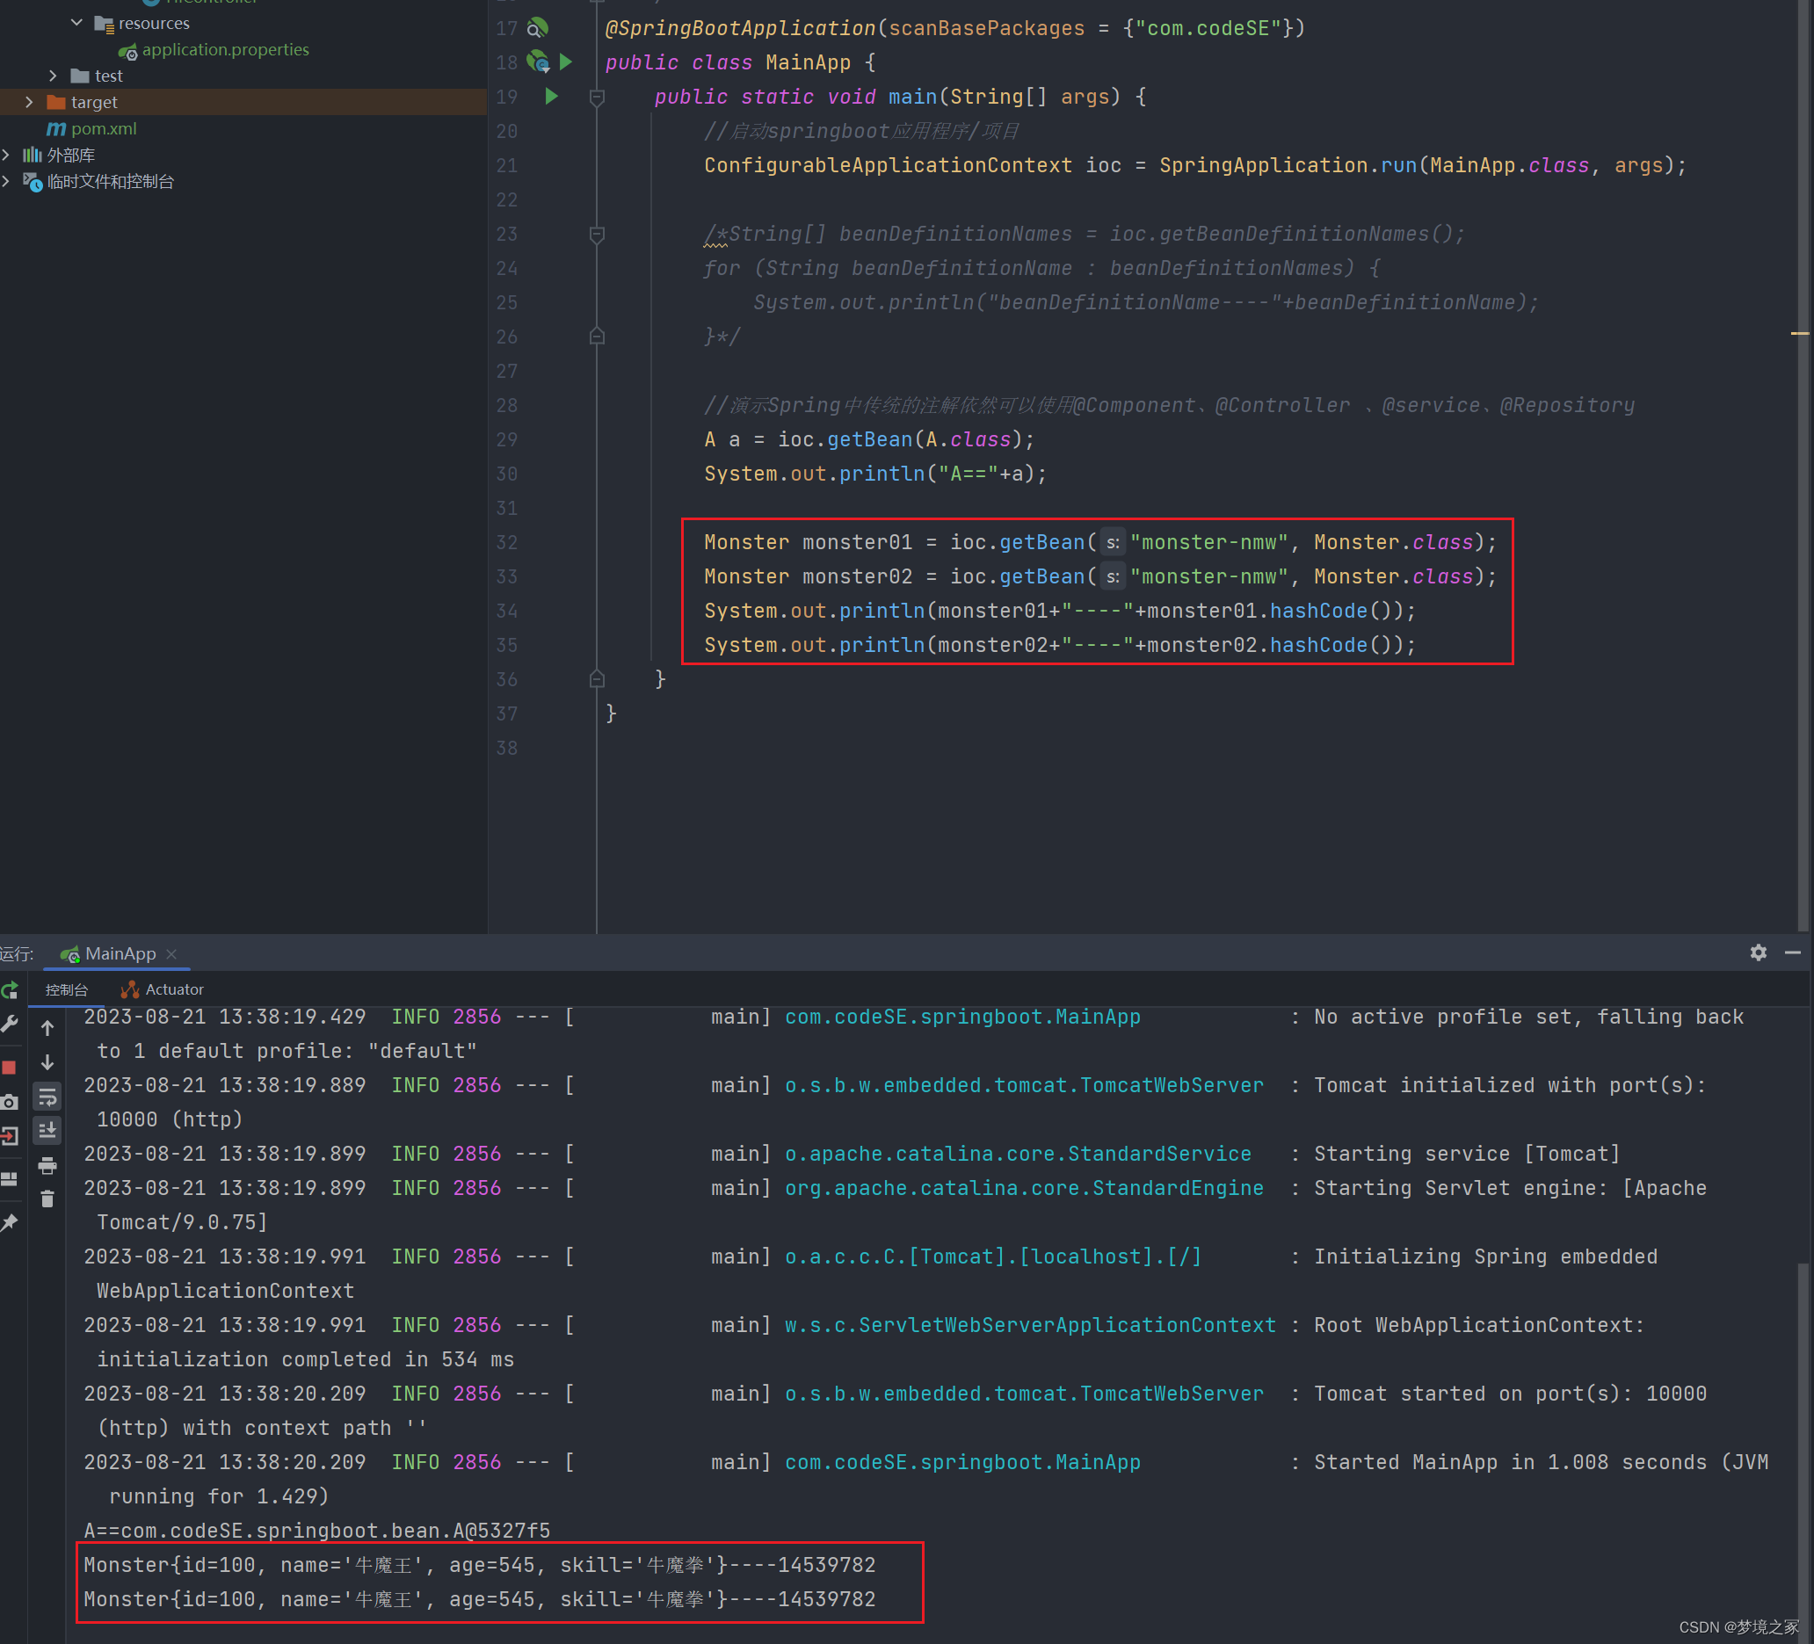Jump up the stack trace with up arrow
This screenshot has width=1814, height=1644.
click(x=47, y=1028)
